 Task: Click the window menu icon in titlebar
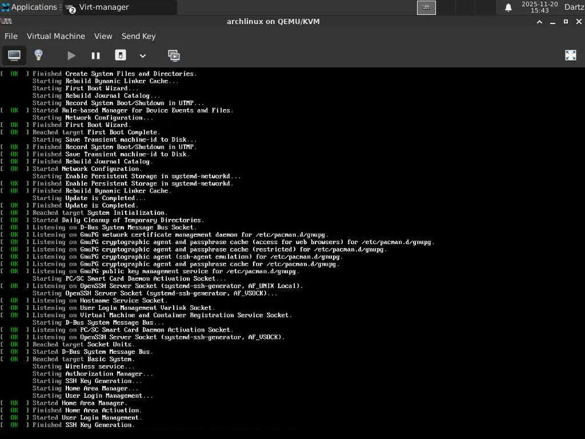point(7,22)
